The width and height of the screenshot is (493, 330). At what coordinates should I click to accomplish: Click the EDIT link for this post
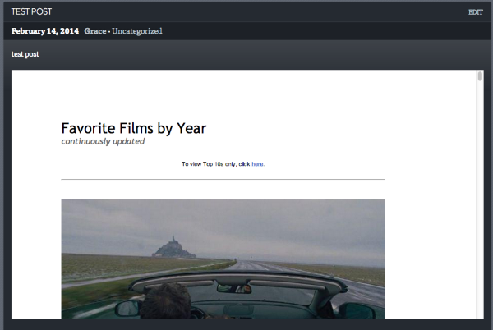click(475, 12)
